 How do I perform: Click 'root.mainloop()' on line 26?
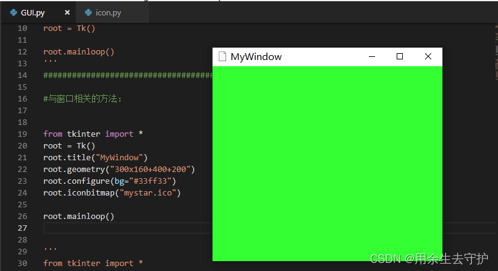(x=78, y=217)
